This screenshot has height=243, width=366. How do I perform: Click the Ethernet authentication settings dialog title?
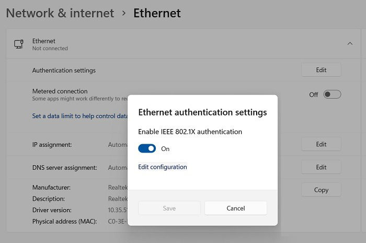click(202, 112)
